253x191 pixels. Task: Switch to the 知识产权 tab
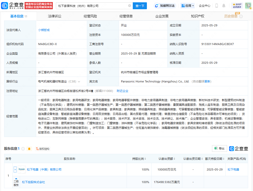pos(197,16)
